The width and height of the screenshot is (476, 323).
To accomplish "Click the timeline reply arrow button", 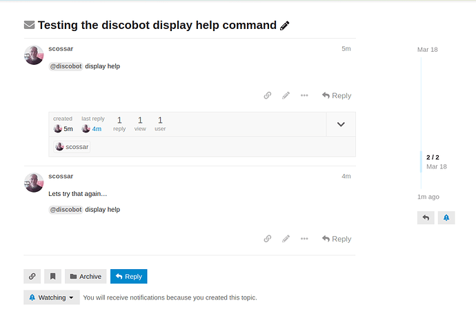I will [x=426, y=217].
